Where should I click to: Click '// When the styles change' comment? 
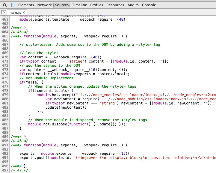click(x=82, y=86)
